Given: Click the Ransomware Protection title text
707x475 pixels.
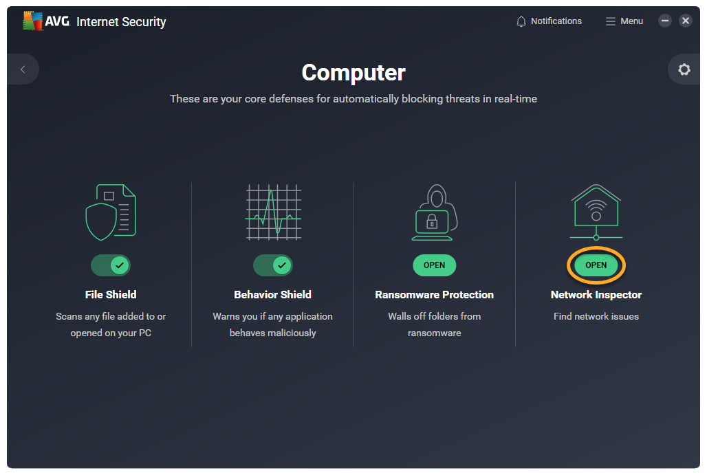Looking at the screenshot, I should [x=434, y=295].
